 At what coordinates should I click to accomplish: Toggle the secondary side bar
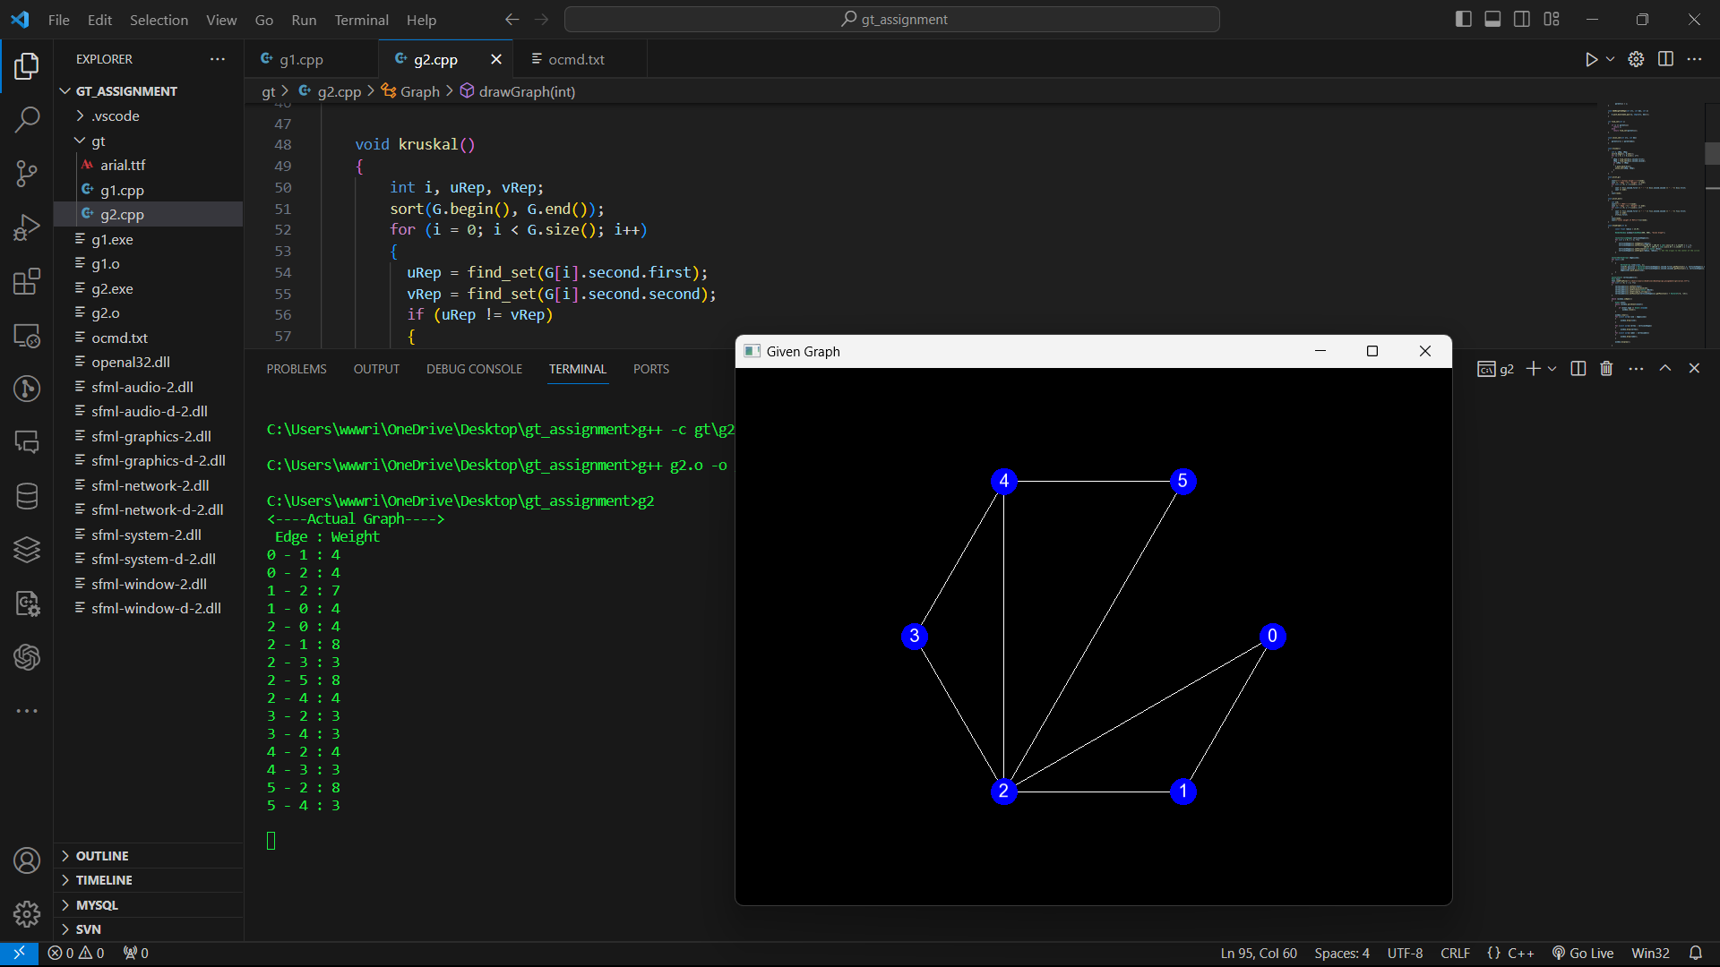coord(1522,20)
